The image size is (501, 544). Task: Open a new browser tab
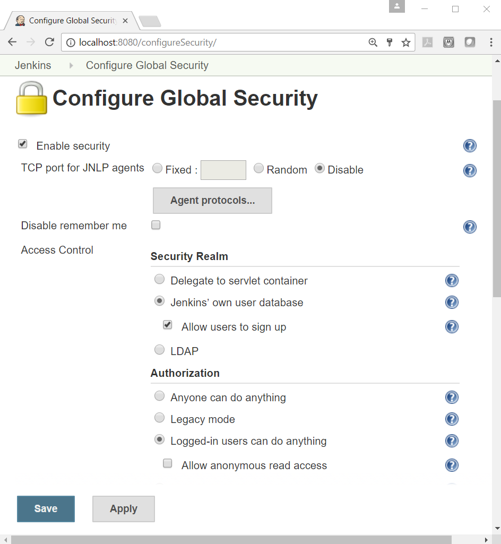pos(150,21)
